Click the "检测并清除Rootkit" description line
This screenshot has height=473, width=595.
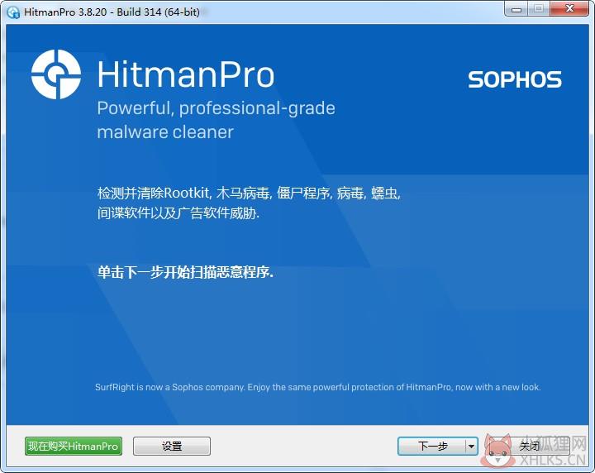point(249,193)
